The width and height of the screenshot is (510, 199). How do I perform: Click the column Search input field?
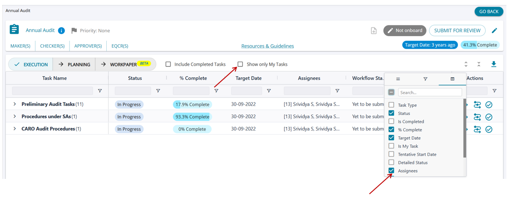pyautogui.click(x=430, y=92)
